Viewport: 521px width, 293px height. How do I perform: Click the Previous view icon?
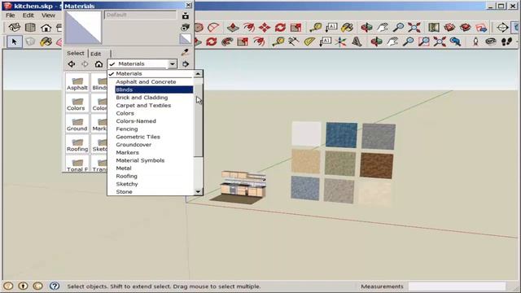pyautogui.click(x=456, y=42)
